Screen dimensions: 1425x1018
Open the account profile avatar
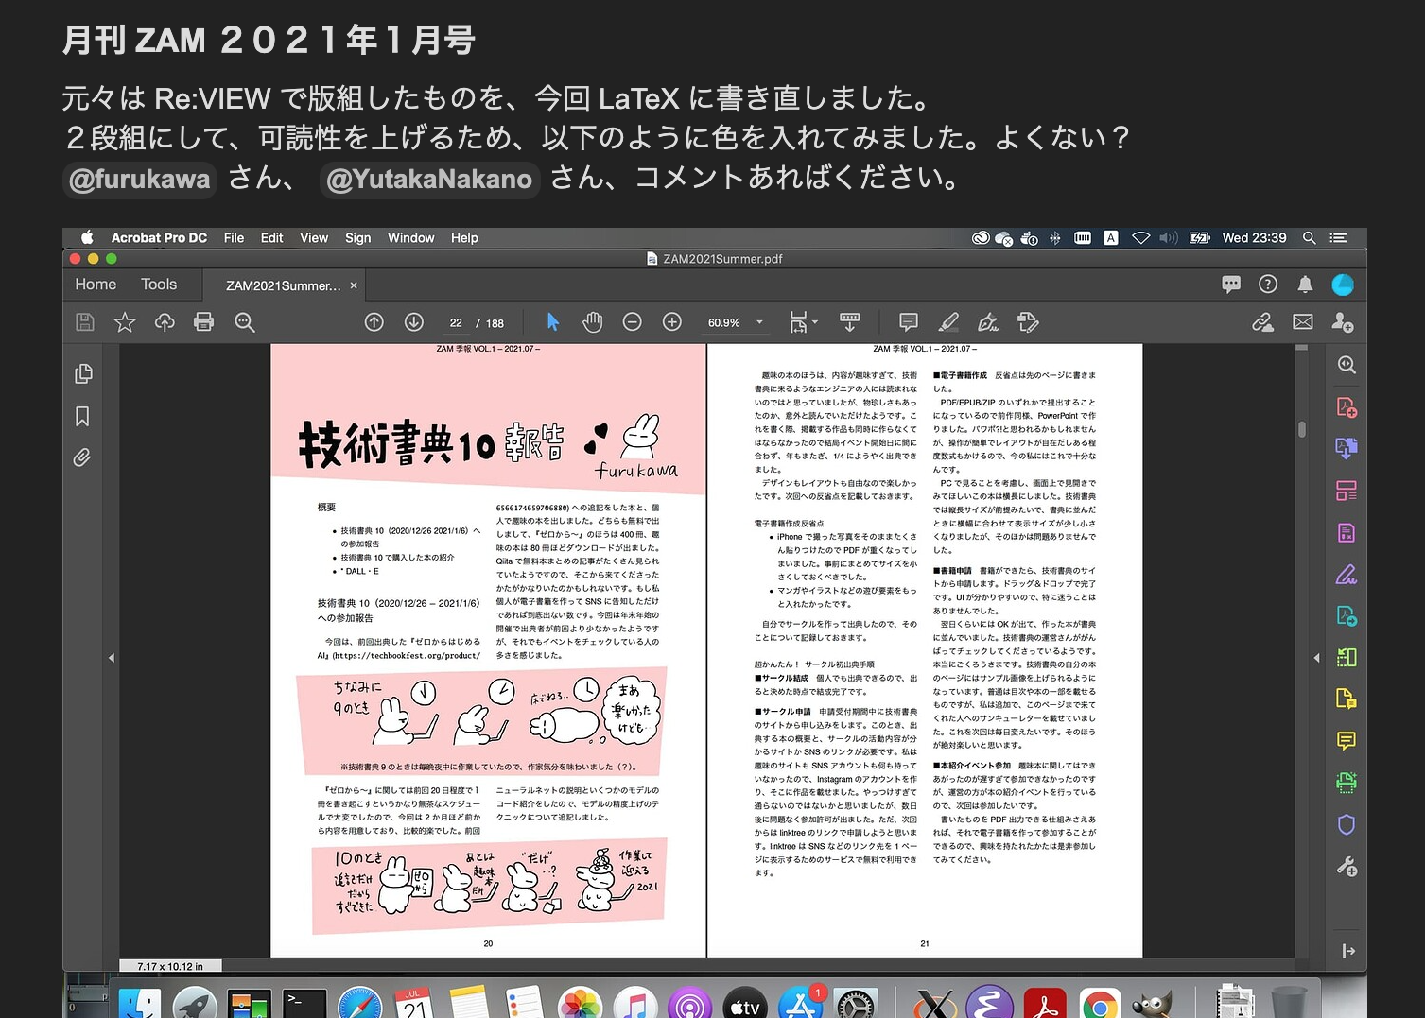(x=1343, y=285)
